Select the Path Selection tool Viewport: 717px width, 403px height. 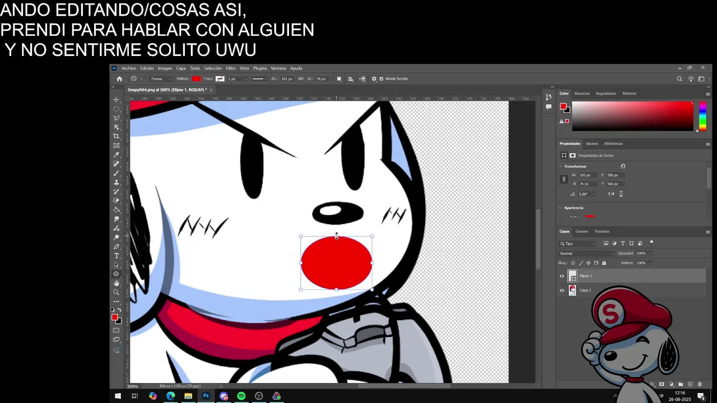117,265
